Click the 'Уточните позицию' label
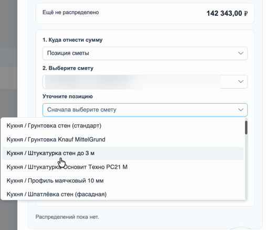This screenshot has height=230, width=266. pos(68,96)
